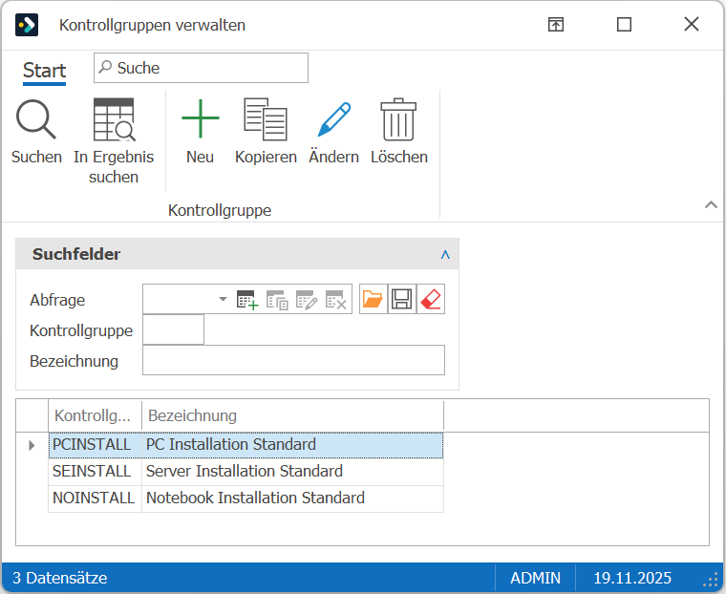The image size is (726, 594).
Task: Focus the Bezeichnung input field
Action: (293, 360)
